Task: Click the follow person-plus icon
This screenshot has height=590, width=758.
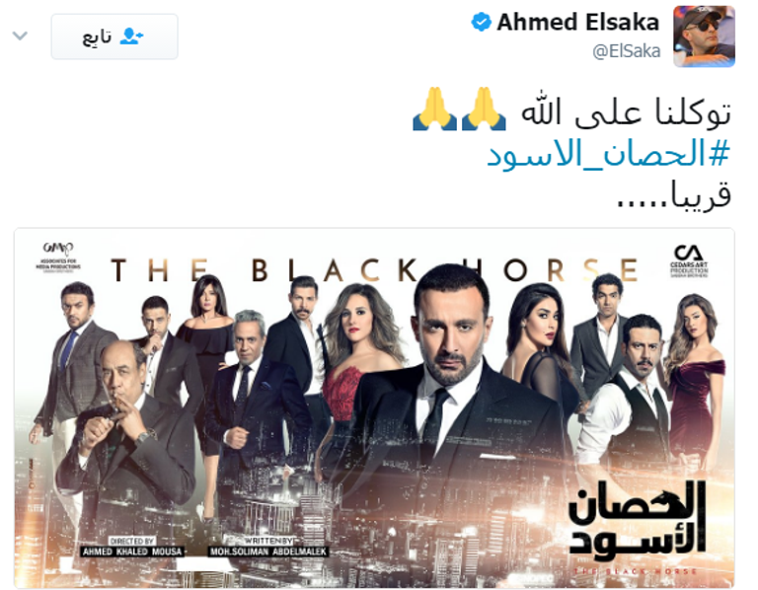Action: (132, 37)
